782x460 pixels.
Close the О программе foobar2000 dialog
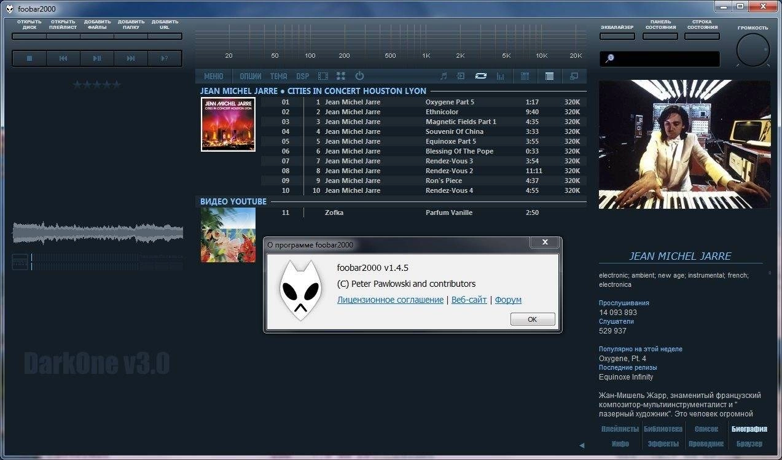pos(544,243)
